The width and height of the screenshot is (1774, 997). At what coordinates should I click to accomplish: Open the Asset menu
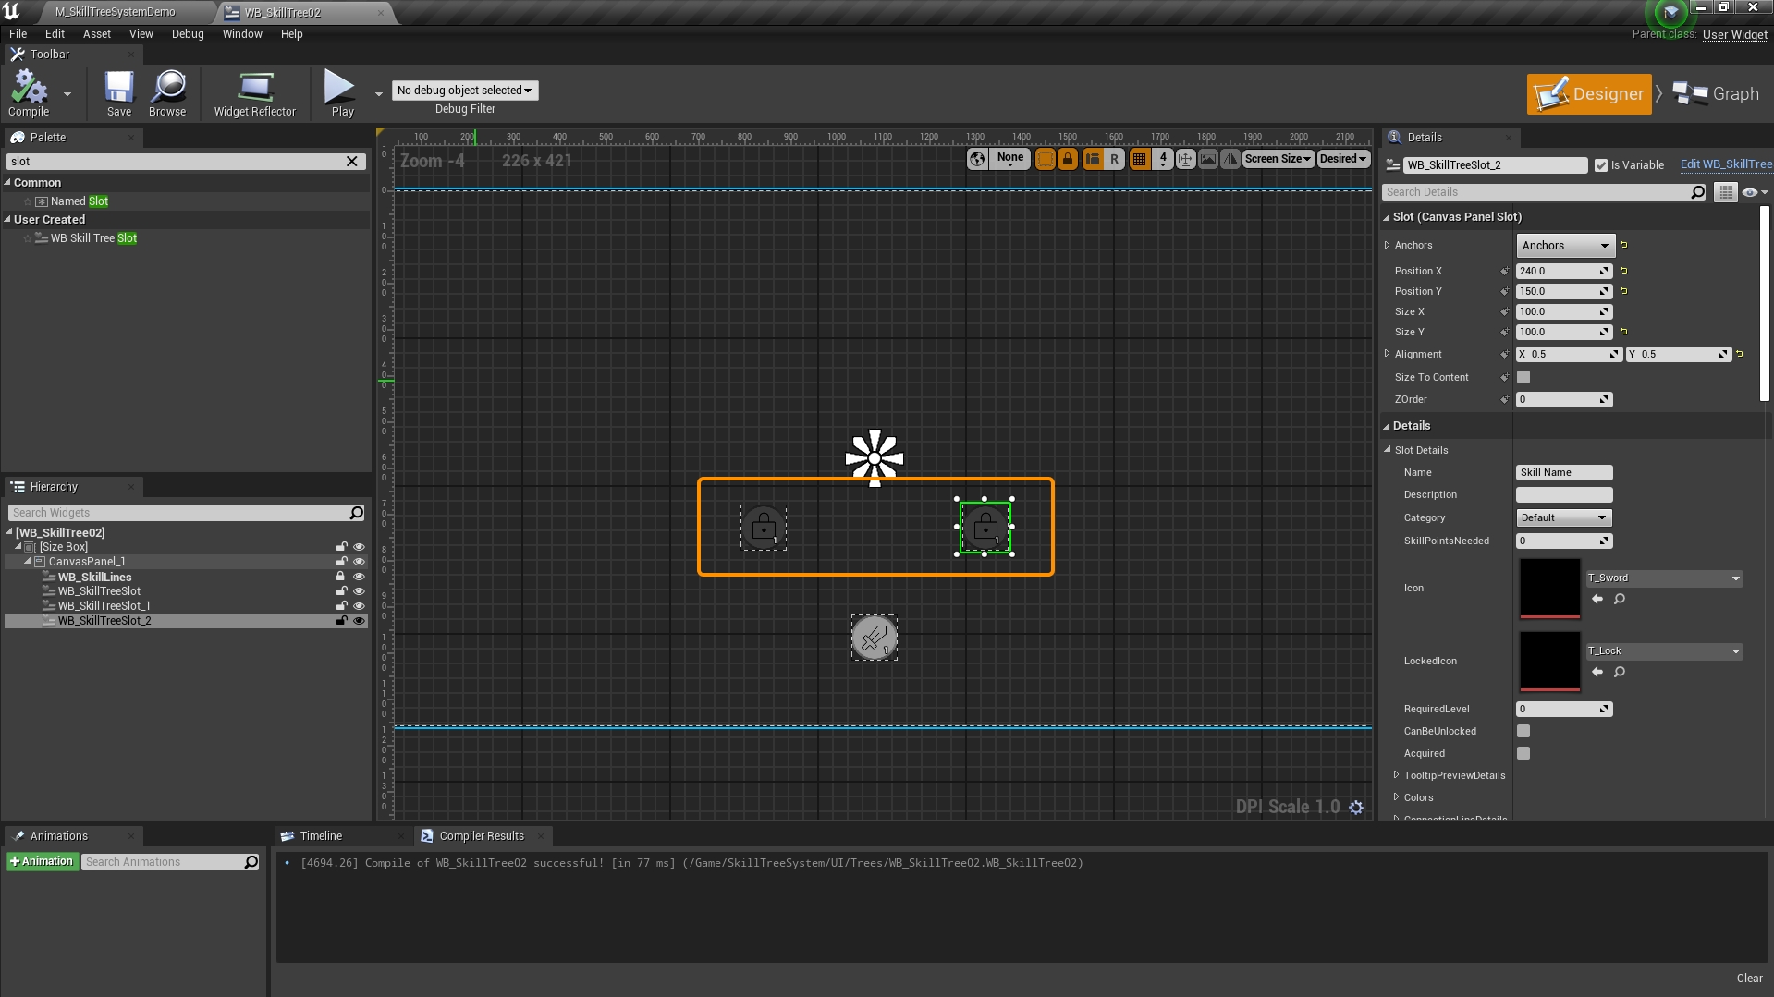[x=96, y=34]
